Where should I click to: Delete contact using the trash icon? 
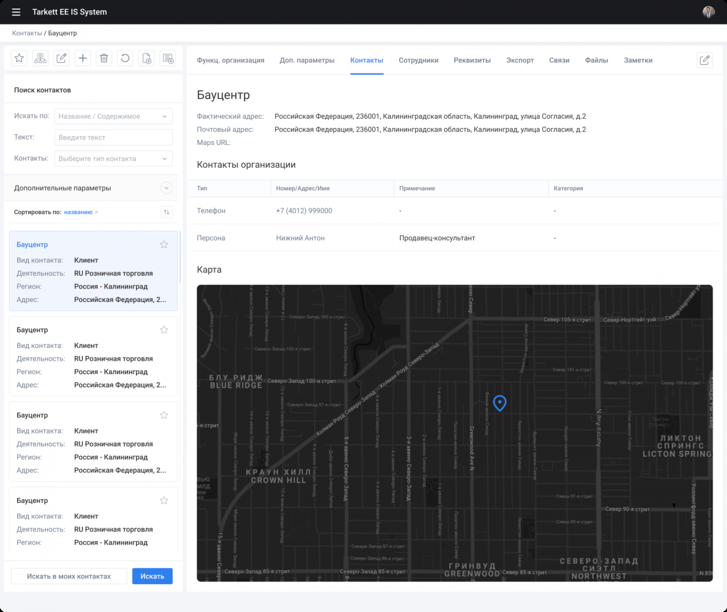pyautogui.click(x=104, y=58)
